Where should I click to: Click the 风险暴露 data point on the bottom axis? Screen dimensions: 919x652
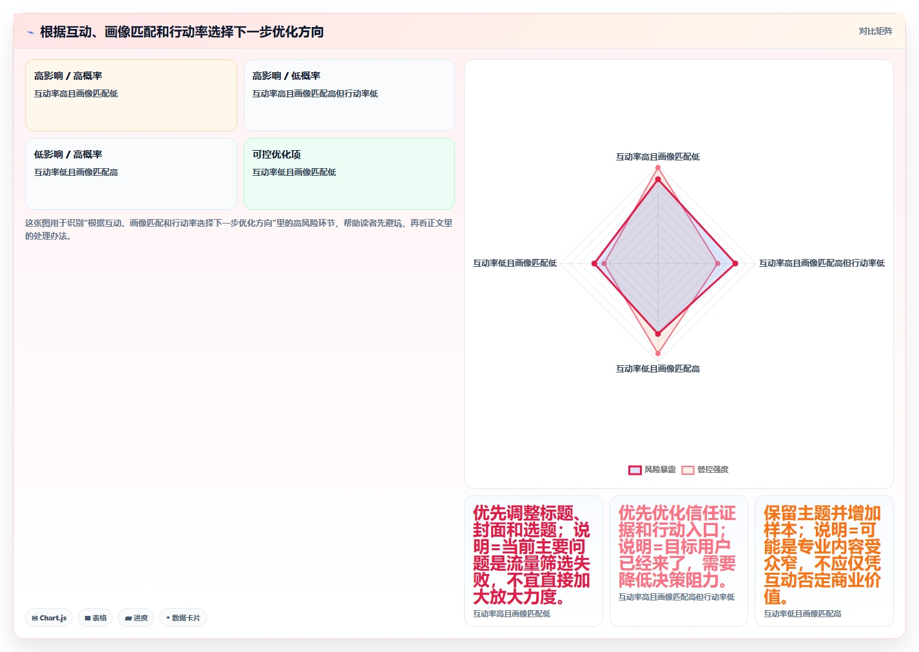point(658,334)
